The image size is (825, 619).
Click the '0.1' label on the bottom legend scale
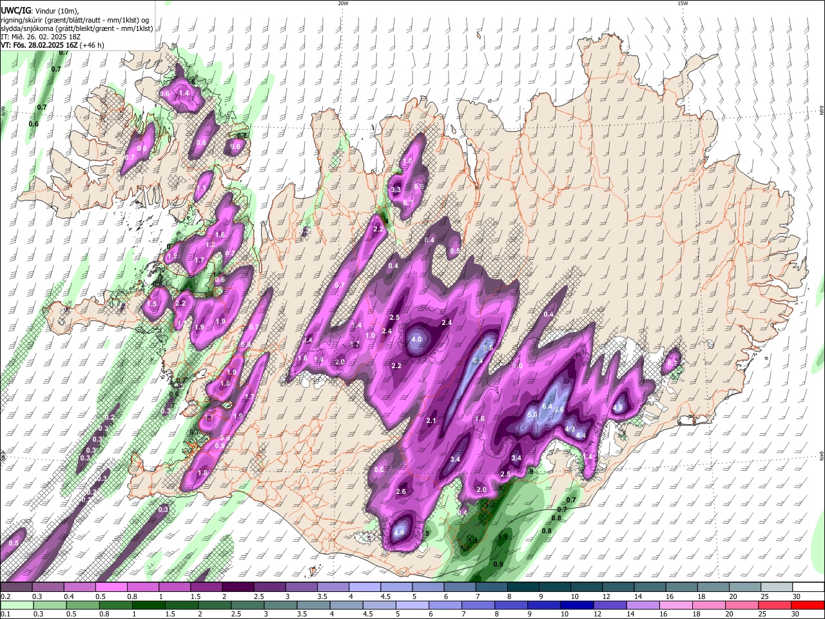tap(5, 614)
